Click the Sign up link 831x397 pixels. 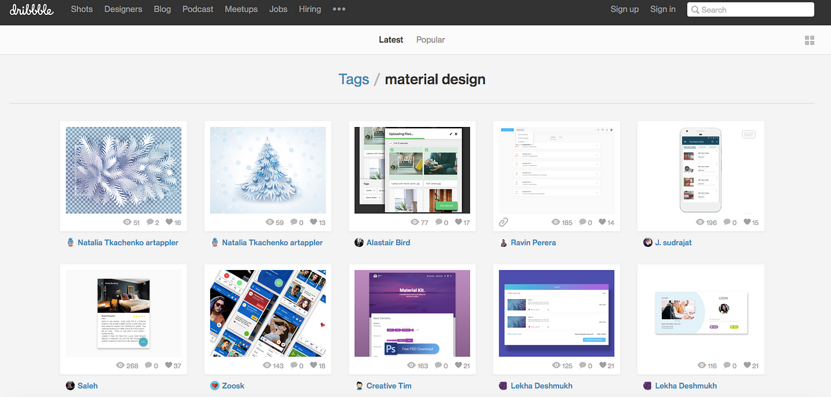click(624, 9)
